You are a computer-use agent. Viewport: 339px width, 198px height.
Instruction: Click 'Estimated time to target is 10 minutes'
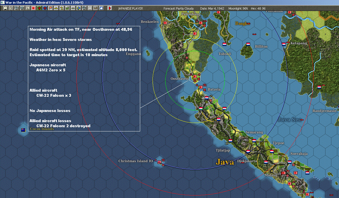click(69, 55)
